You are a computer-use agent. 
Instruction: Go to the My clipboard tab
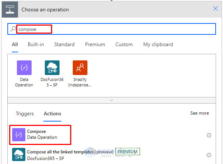click(158, 44)
